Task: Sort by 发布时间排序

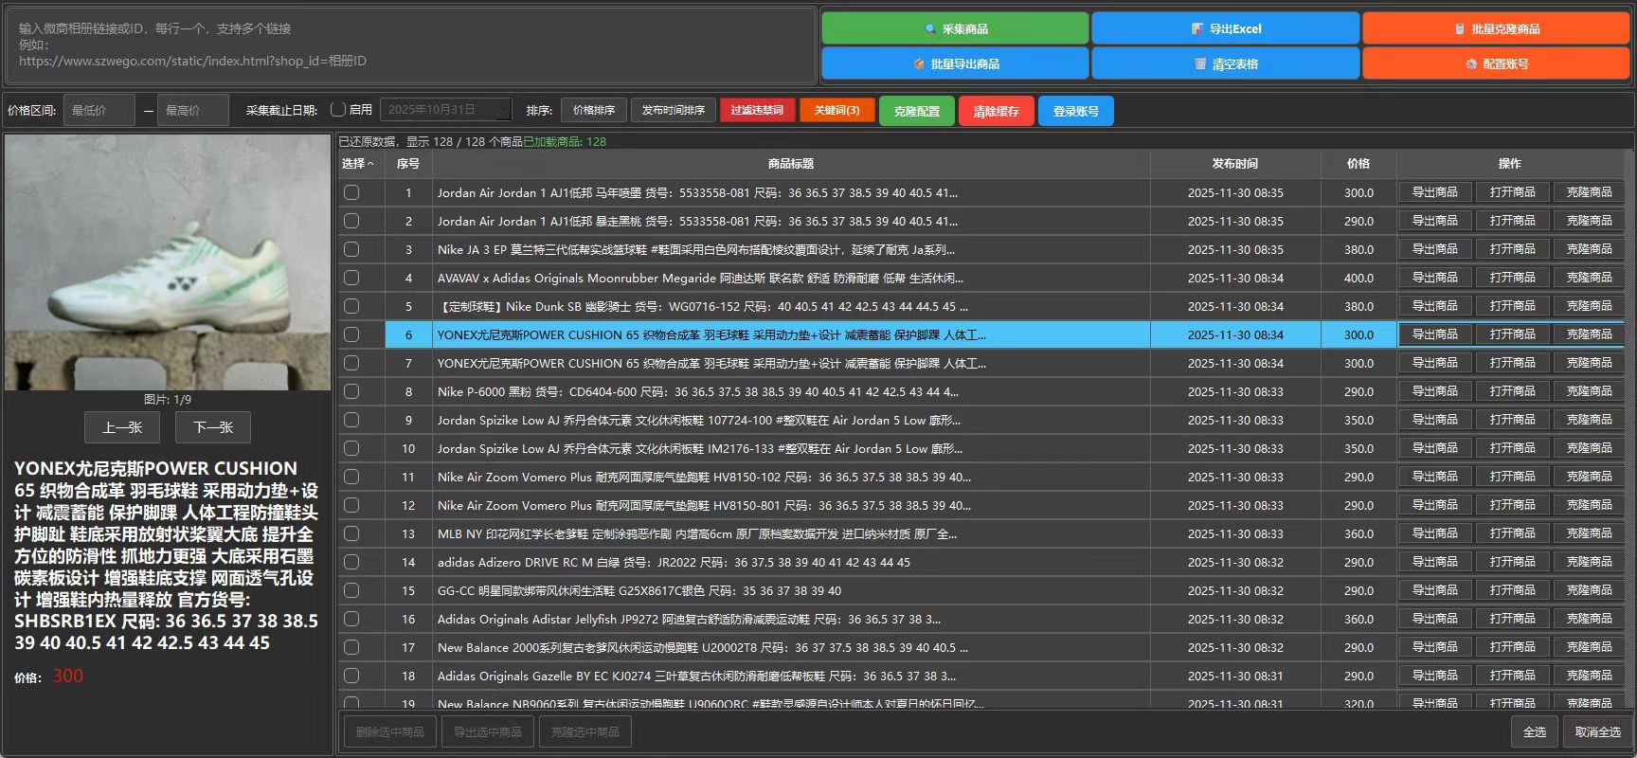Action: [x=674, y=110]
